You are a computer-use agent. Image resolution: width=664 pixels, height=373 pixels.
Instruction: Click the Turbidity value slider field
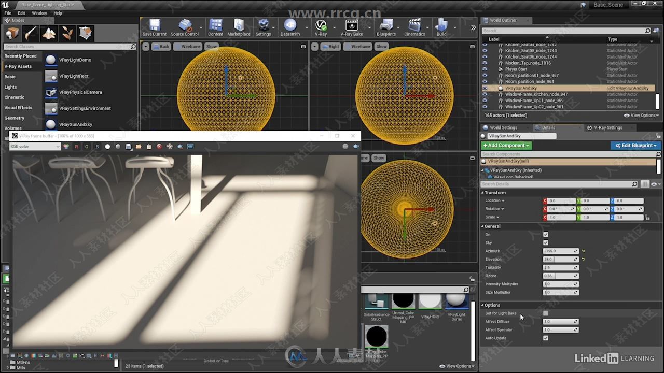tap(561, 267)
